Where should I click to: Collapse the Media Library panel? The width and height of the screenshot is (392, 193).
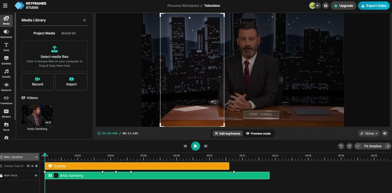point(85,20)
